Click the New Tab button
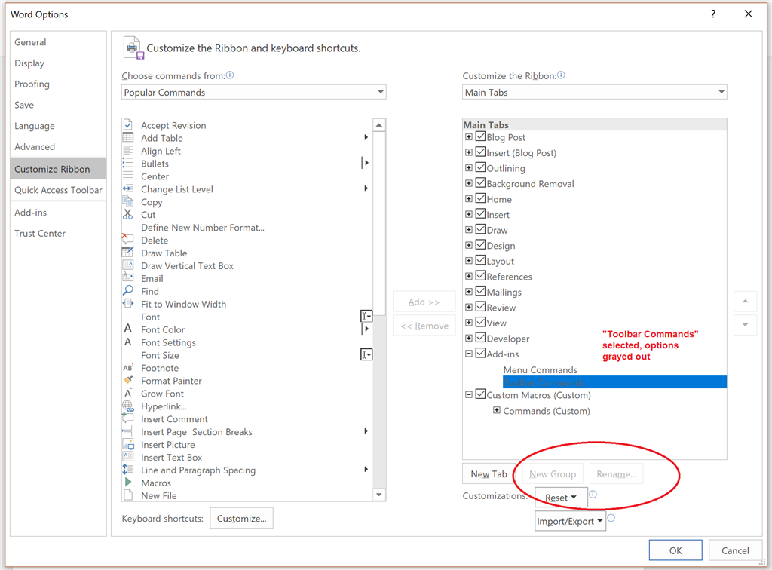The image size is (772, 570). 489,474
